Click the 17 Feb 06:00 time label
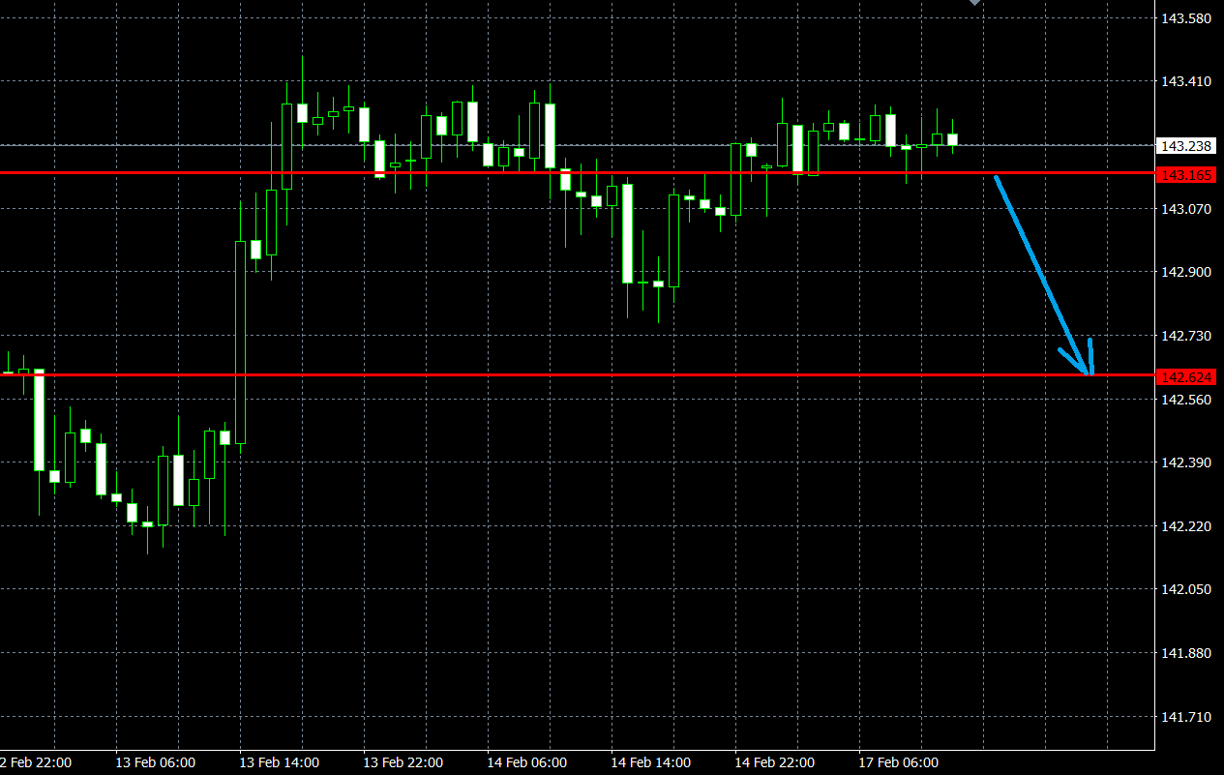 pyautogui.click(x=898, y=762)
